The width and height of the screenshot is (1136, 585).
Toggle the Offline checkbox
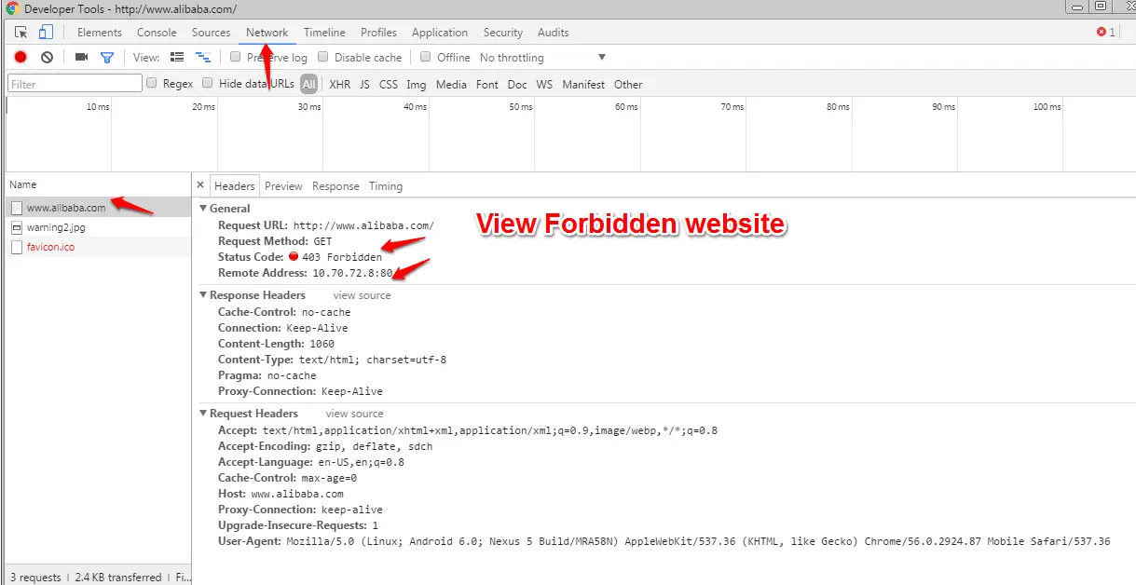(x=426, y=57)
